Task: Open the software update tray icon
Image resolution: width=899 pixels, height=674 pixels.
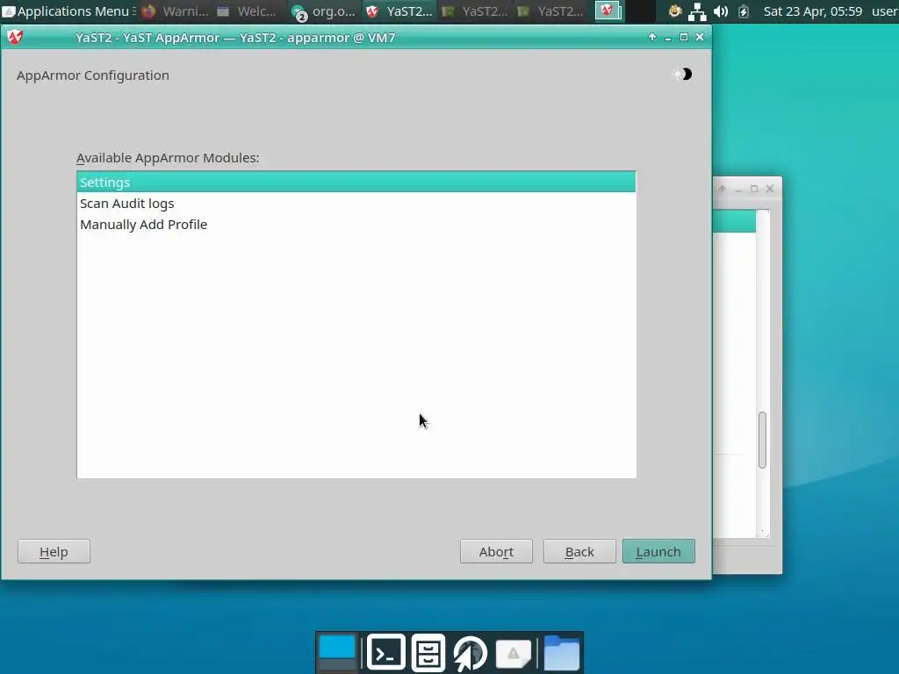Action: pos(675,11)
